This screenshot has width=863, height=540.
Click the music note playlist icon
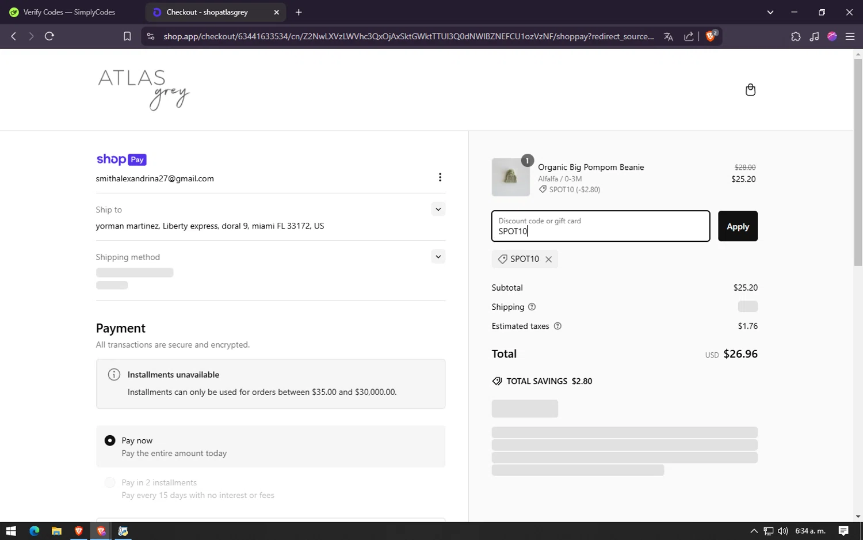[x=814, y=36]
